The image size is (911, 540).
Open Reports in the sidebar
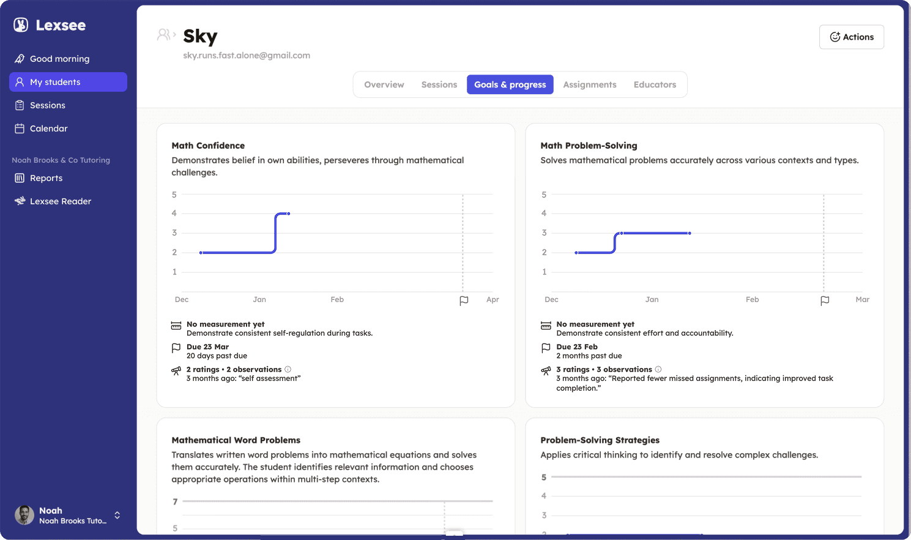[68, 178]
